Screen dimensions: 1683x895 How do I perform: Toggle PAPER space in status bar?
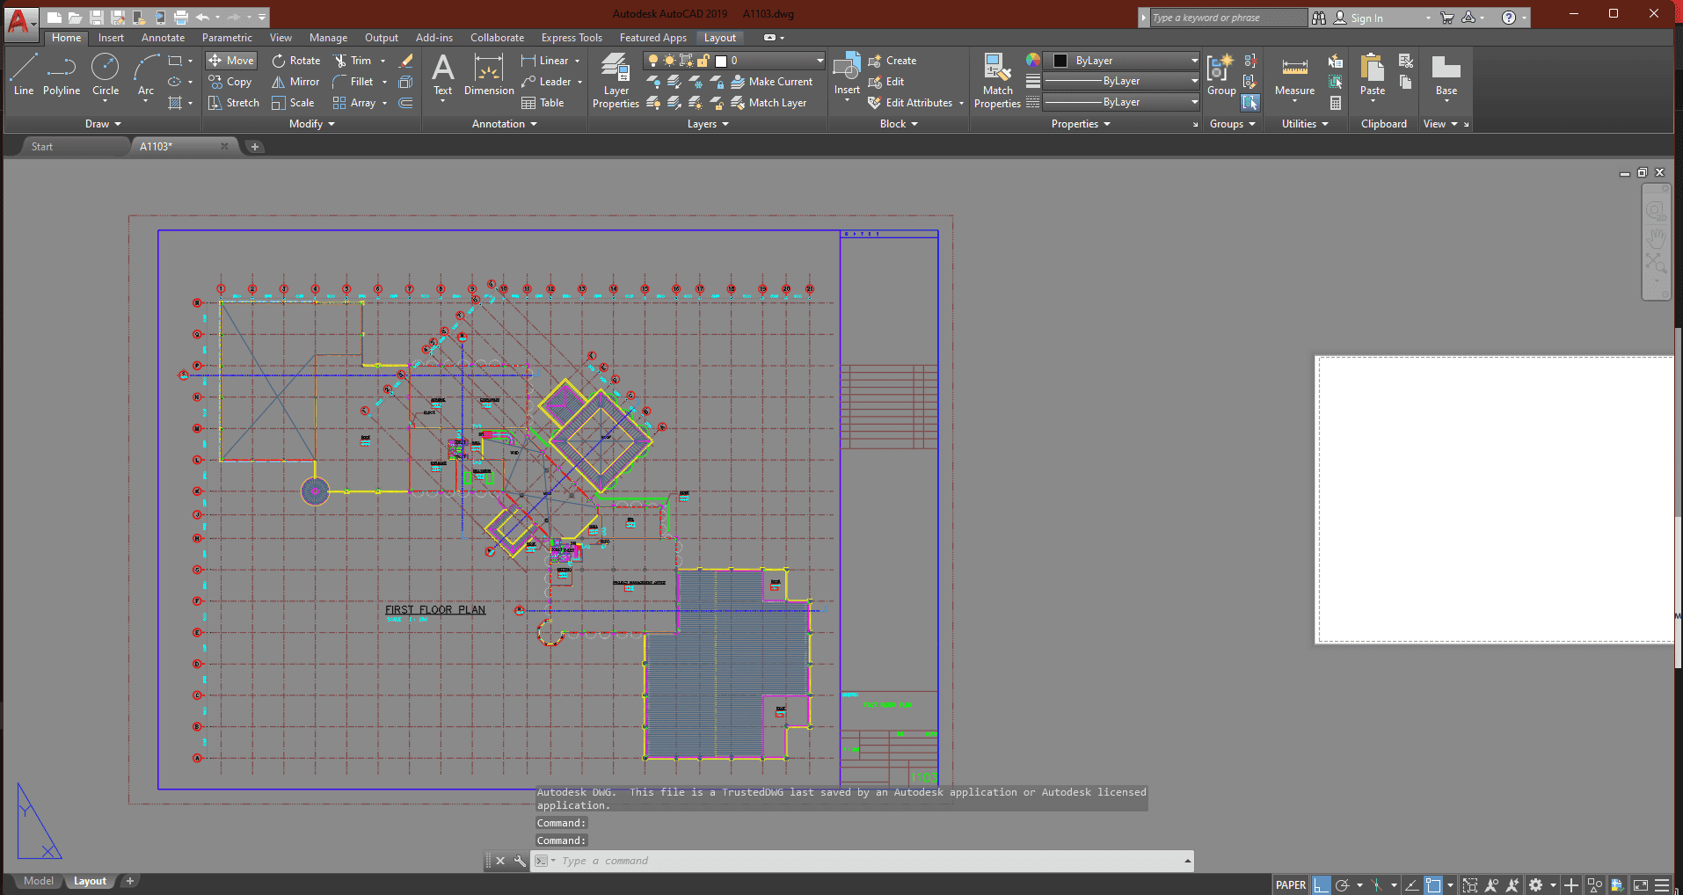pos(1290,885)
